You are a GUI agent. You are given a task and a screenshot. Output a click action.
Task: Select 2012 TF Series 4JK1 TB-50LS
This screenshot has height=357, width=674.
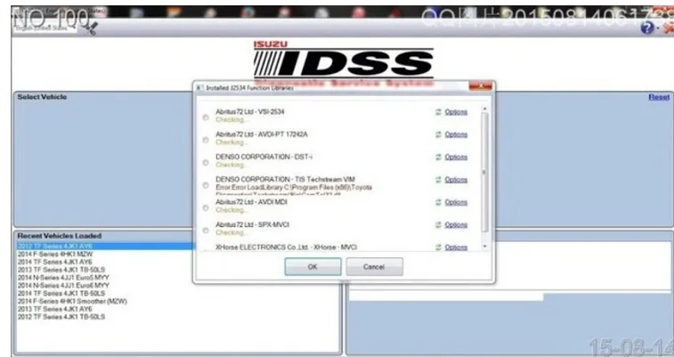point(61,317)
